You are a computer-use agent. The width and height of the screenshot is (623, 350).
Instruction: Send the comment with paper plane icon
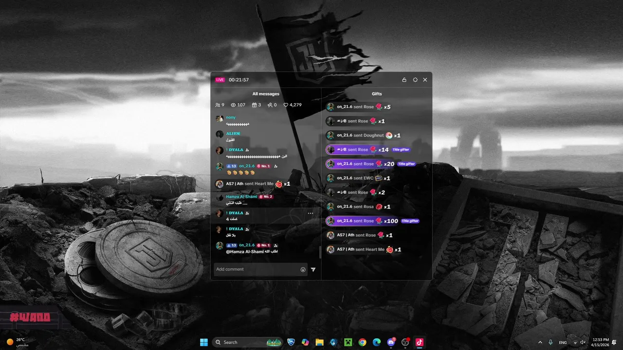click(313, 269)
